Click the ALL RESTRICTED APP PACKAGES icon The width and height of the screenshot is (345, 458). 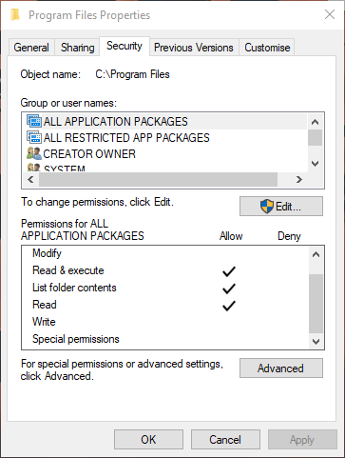click(x=34, y=137)
